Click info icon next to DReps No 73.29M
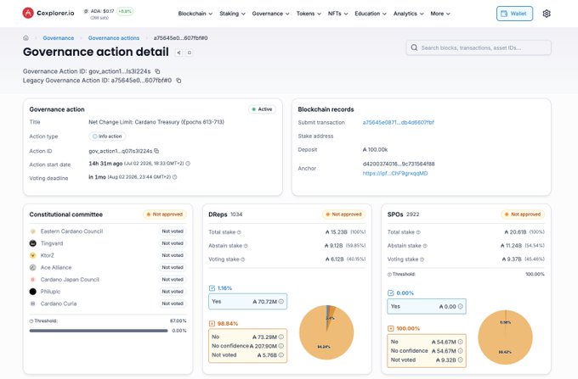Viewport: 578px width, 379px height. 281,337
